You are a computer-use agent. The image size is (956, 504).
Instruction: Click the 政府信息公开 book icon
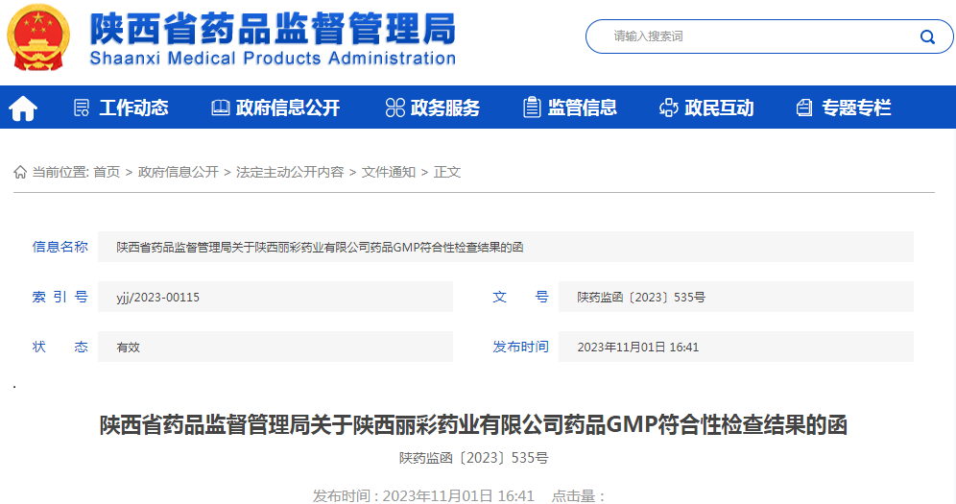click(220, 108)
